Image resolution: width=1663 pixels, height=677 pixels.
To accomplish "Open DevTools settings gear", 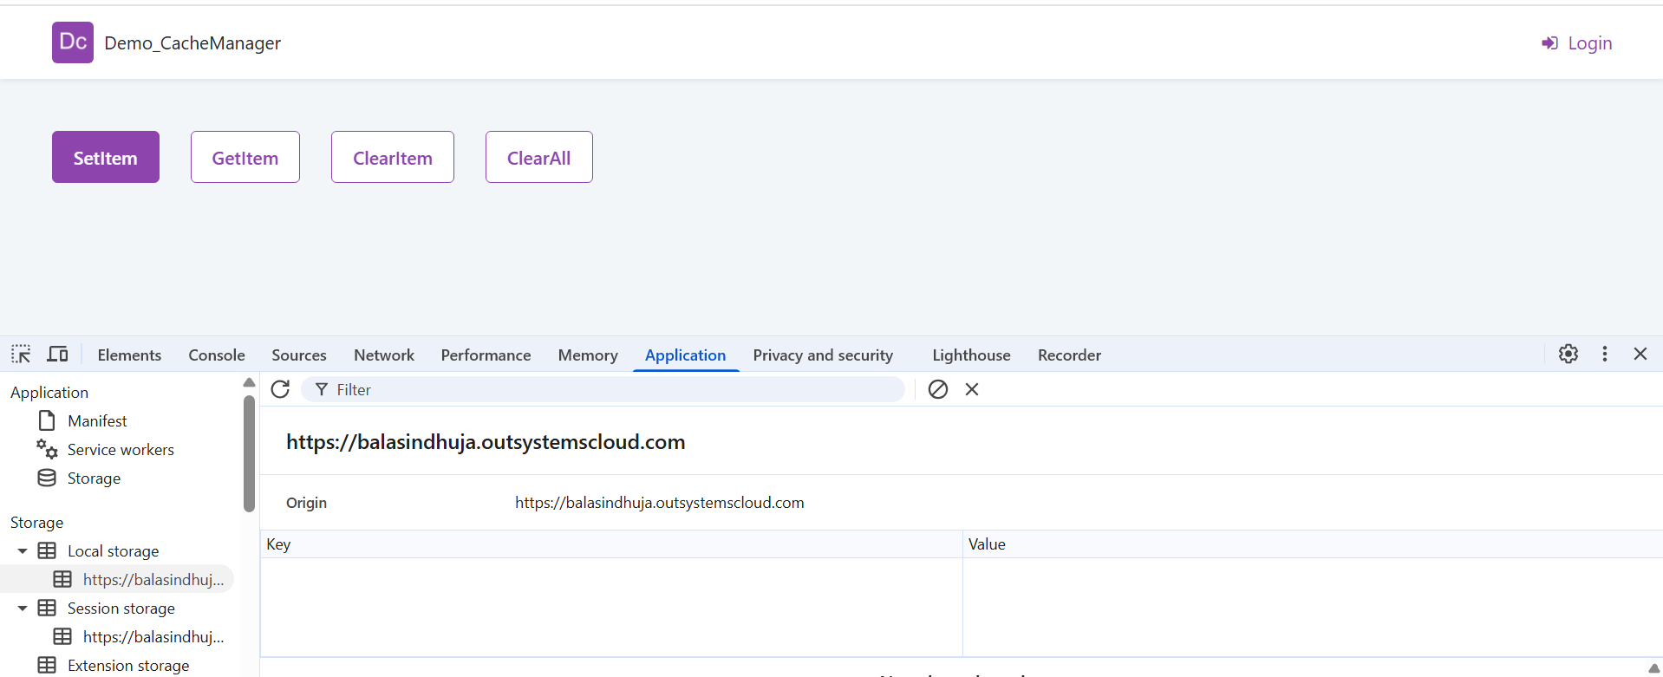I will point(1568,354).
